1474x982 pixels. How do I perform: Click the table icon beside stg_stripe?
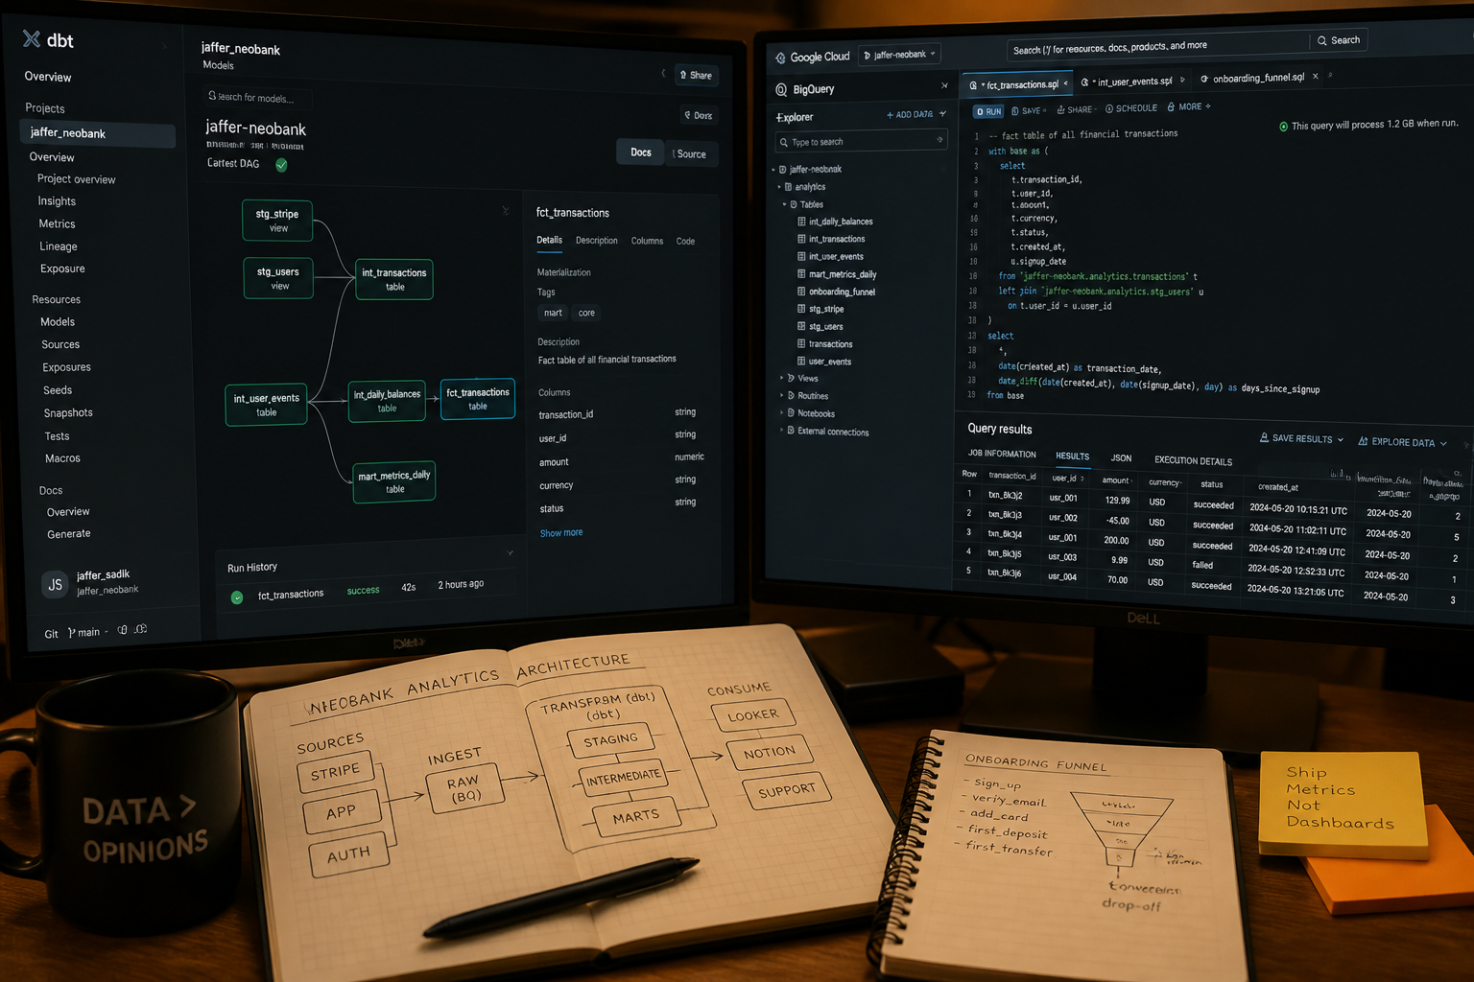(801, 309)
